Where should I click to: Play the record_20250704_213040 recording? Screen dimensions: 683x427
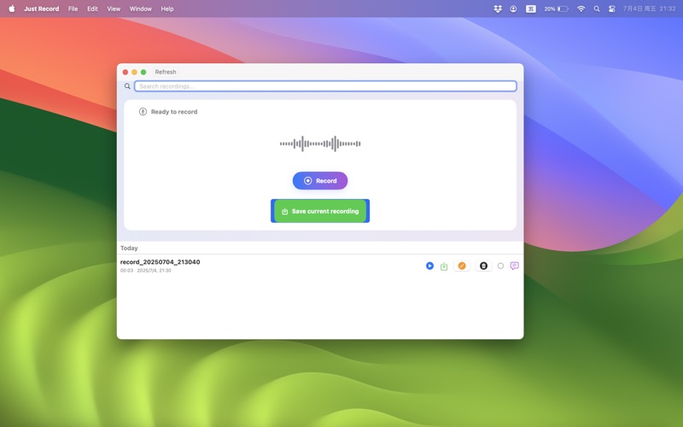(429, 266)
